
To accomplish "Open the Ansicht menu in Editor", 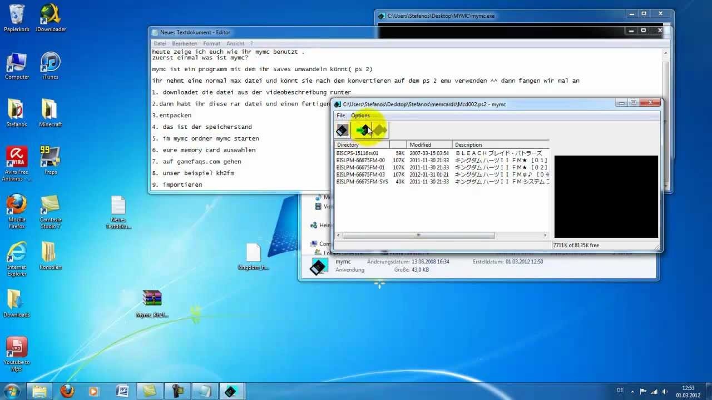I will pos(235,43).
